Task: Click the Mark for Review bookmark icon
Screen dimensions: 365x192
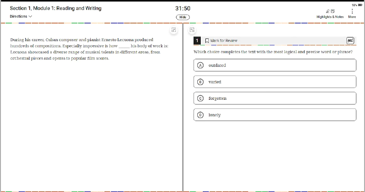Action: [207, 41]
